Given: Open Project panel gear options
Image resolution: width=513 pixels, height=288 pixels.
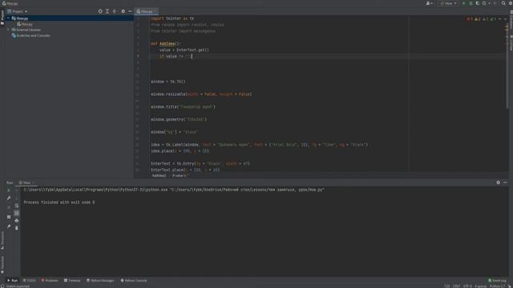Looking at the screenshot, I should coord(123,11).
